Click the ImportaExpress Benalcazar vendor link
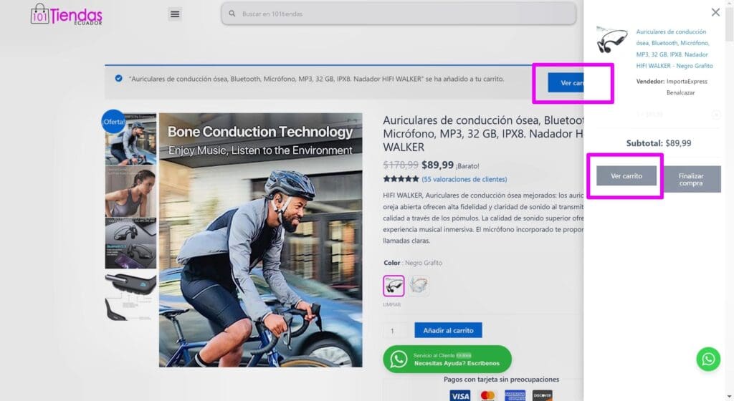Image resolution: width=734 pixels, height=401 pixels. [687, 87]
